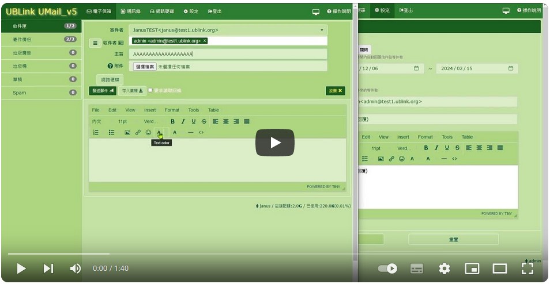Image resolution: width=550 pixels, height=284 pixels.
Task: Click strikethrough icon in left editor
Action: 204,121
